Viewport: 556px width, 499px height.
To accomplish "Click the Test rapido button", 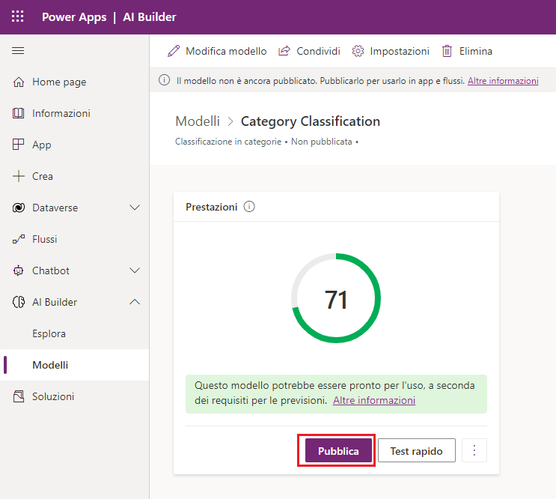I will pos(417,450).
